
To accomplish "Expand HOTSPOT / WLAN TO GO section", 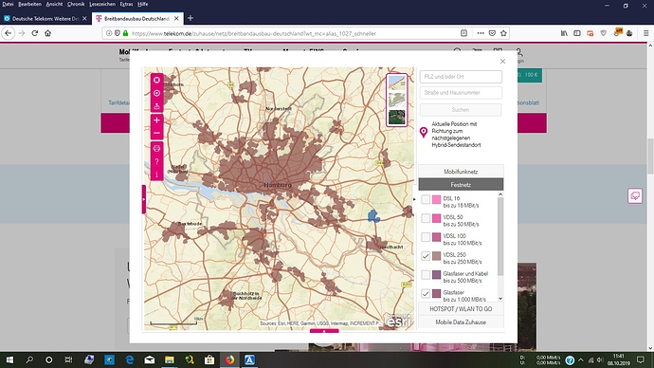I will tap(461, 309).
